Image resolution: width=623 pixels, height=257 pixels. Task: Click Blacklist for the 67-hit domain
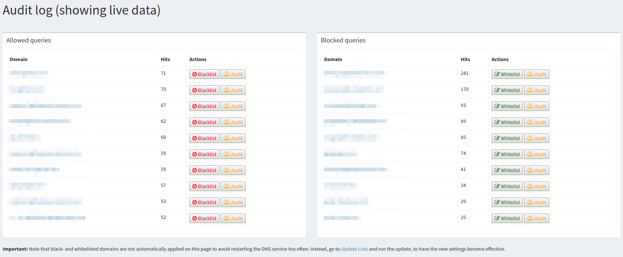pyautogui.click(x=204, y=106)
